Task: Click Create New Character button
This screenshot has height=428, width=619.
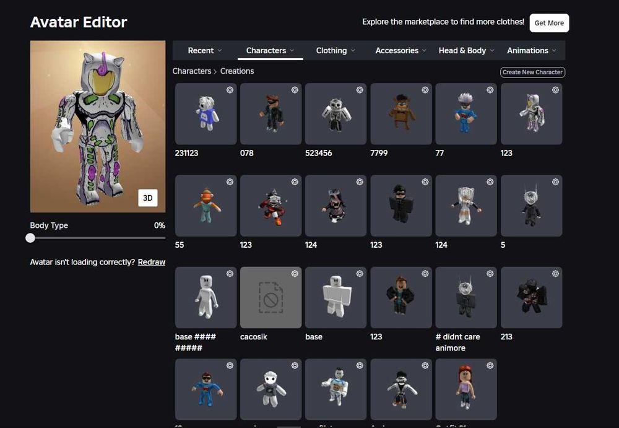Action: tap(532, 72)
